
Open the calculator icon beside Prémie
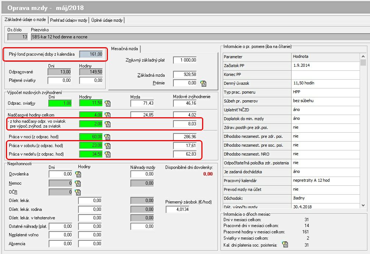coord(203,83)
